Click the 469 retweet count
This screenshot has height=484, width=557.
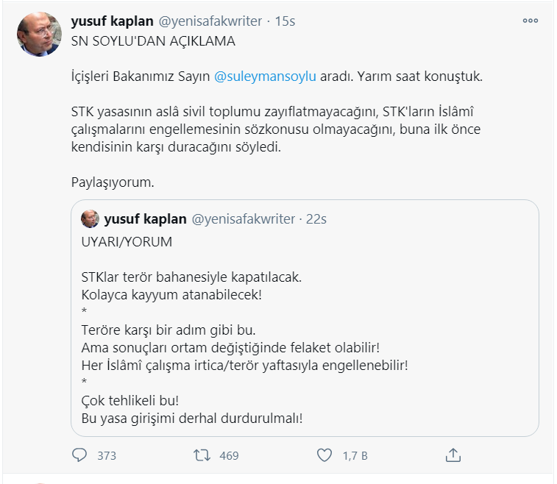click(x=229, y=455)
